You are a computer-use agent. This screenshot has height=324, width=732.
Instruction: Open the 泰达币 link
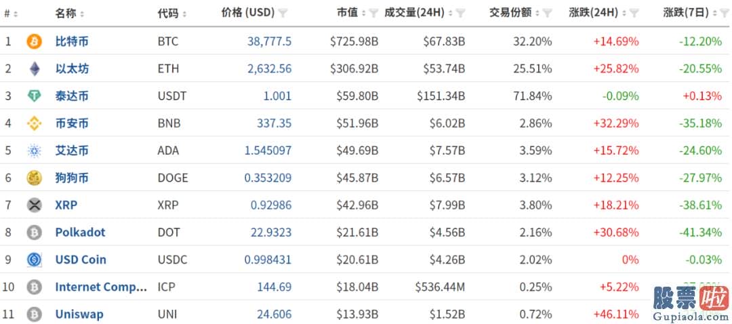pos(71,96)
